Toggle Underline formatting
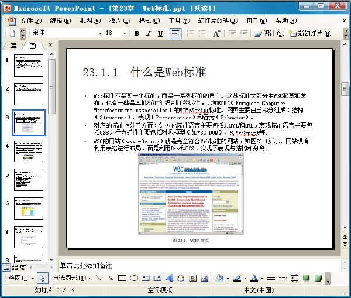351x298 pixels. pyautogui.click(x=160, y=33)
